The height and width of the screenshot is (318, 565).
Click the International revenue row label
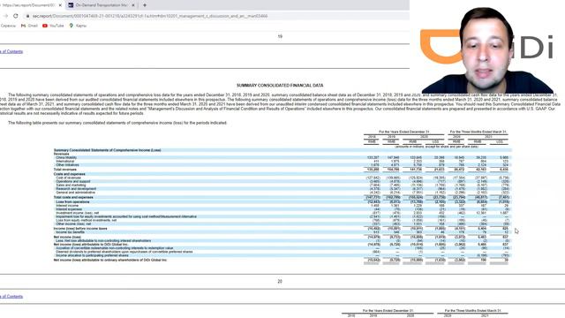coord(64,161)
